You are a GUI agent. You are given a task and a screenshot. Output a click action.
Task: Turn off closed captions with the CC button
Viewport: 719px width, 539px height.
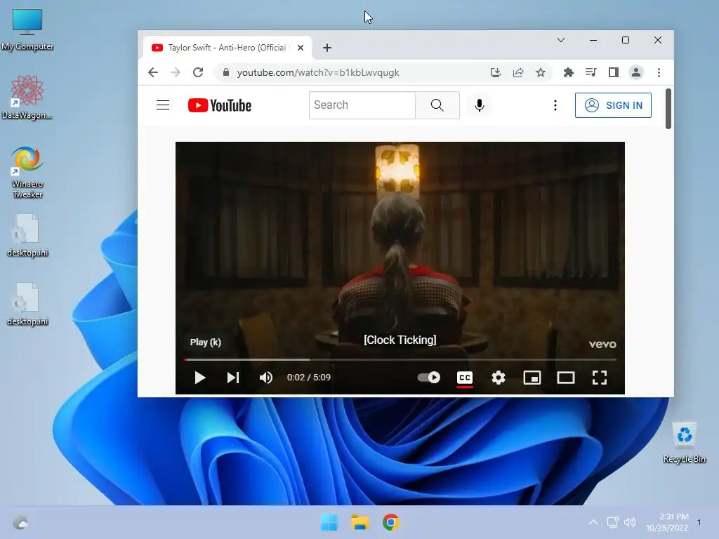click(x=465, y=378)
